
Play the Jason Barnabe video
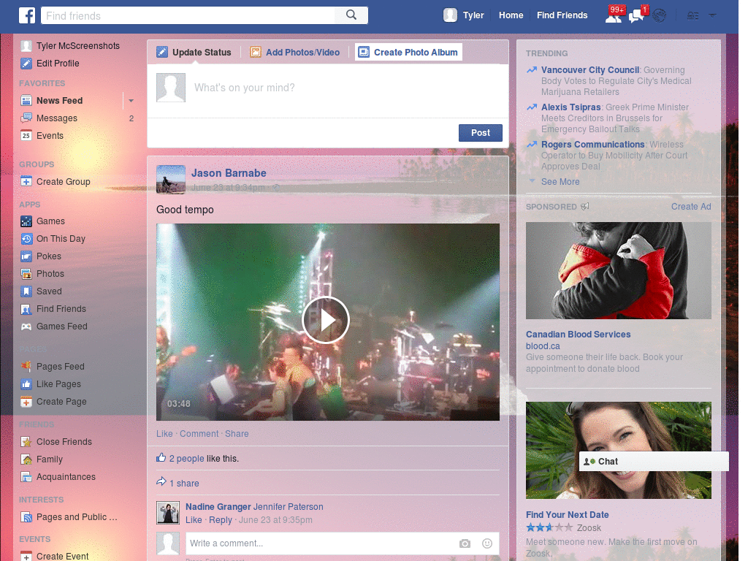326,320
